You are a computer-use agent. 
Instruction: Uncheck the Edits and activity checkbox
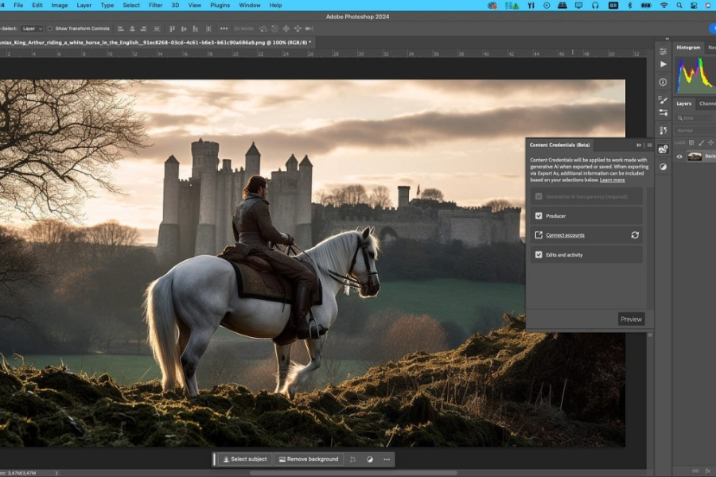coord(539,254)
